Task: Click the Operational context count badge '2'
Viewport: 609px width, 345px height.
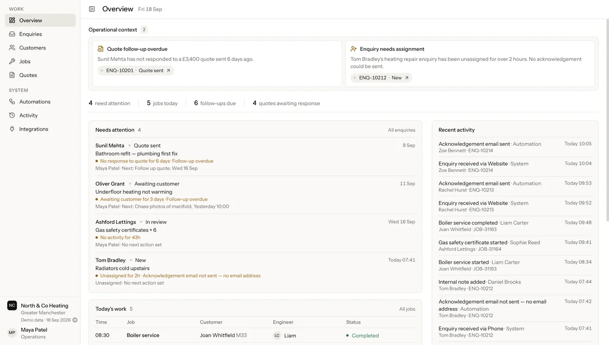Action: point(144,29)
